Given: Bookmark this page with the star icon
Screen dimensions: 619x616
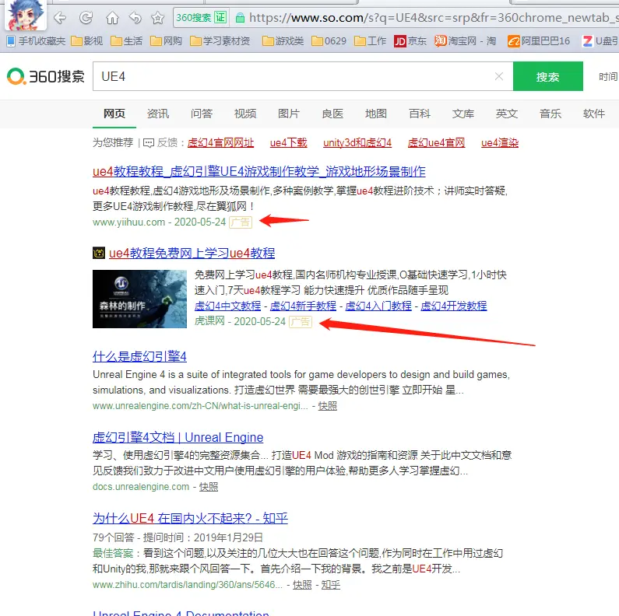Looking at the screenshot, I should pos(157,17).
